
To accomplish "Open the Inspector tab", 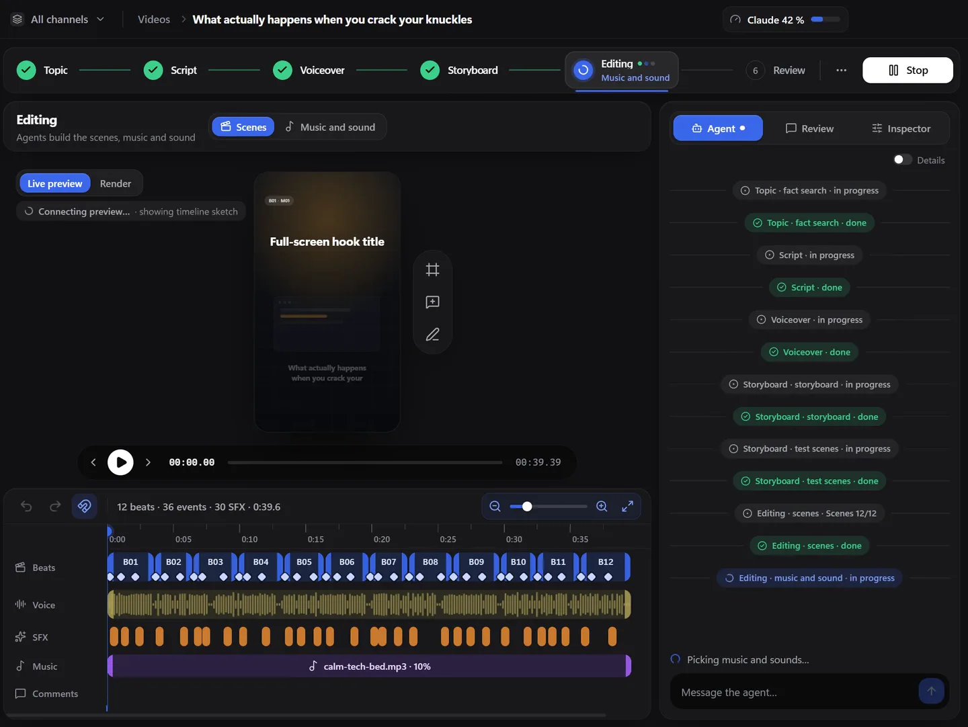I will pyautogui.click(x=901, y=128).
